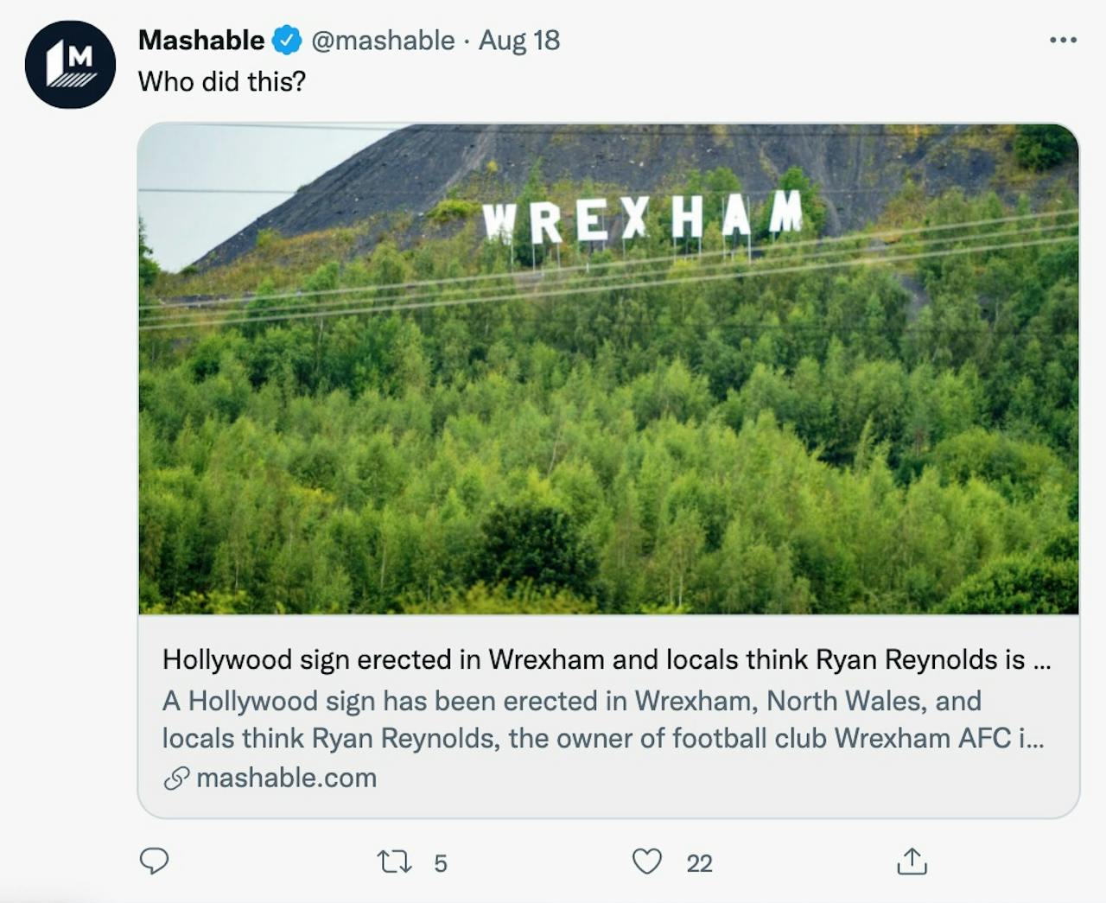Share the tweet via upload arrow icon
Viewport: 1106px width, 903px height.
click(912, 861)
